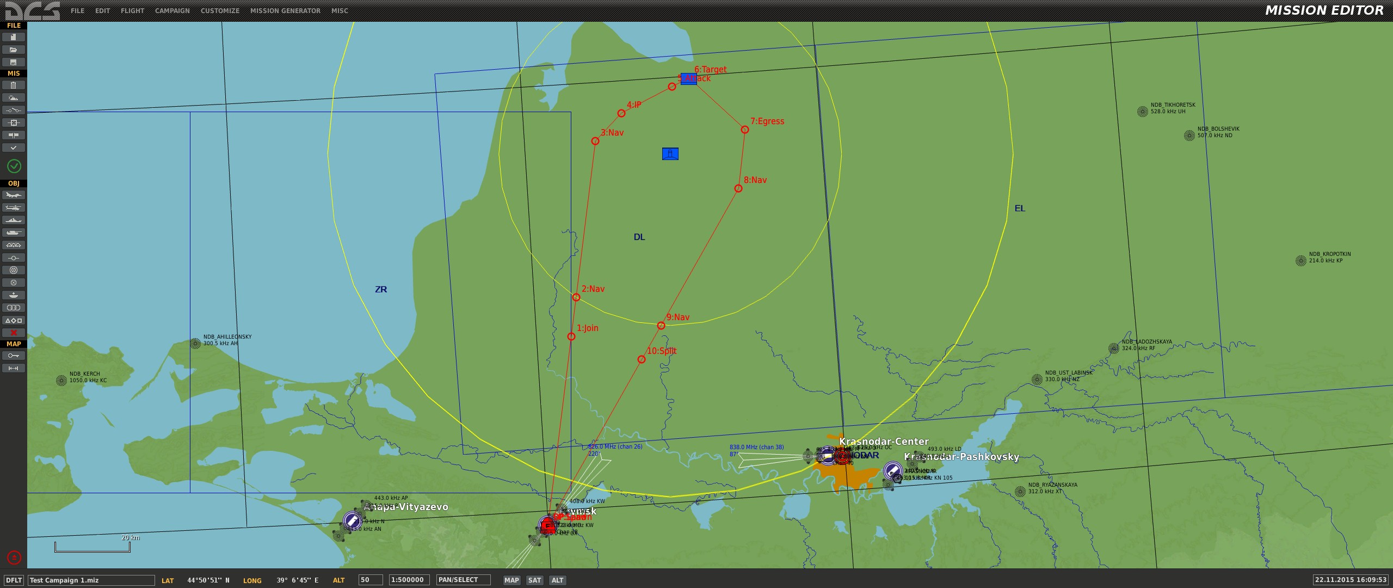This screenshot has width=1393, height=588.
Task: Click the NDB_RYAZANSKAYA beacon symbol
Action: [x=1020, y=491]
